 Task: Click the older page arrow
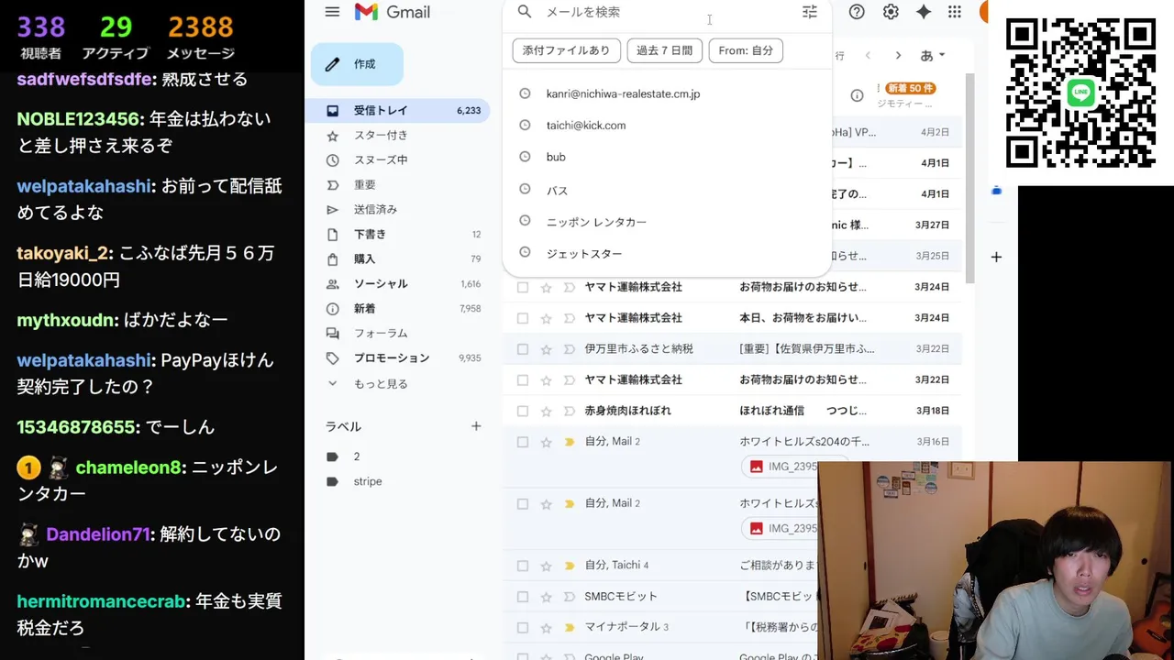click(898, 56)
